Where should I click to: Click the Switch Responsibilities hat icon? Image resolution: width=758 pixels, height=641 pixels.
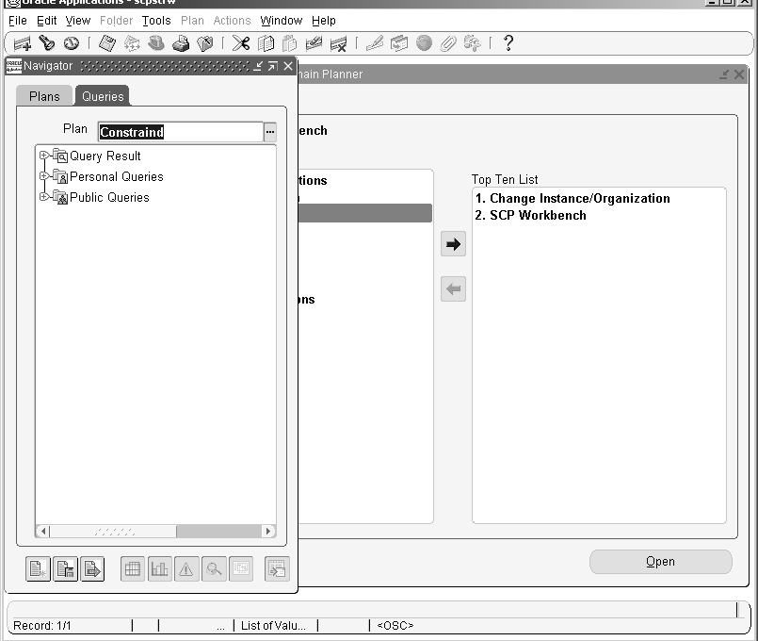pos(156,43)
